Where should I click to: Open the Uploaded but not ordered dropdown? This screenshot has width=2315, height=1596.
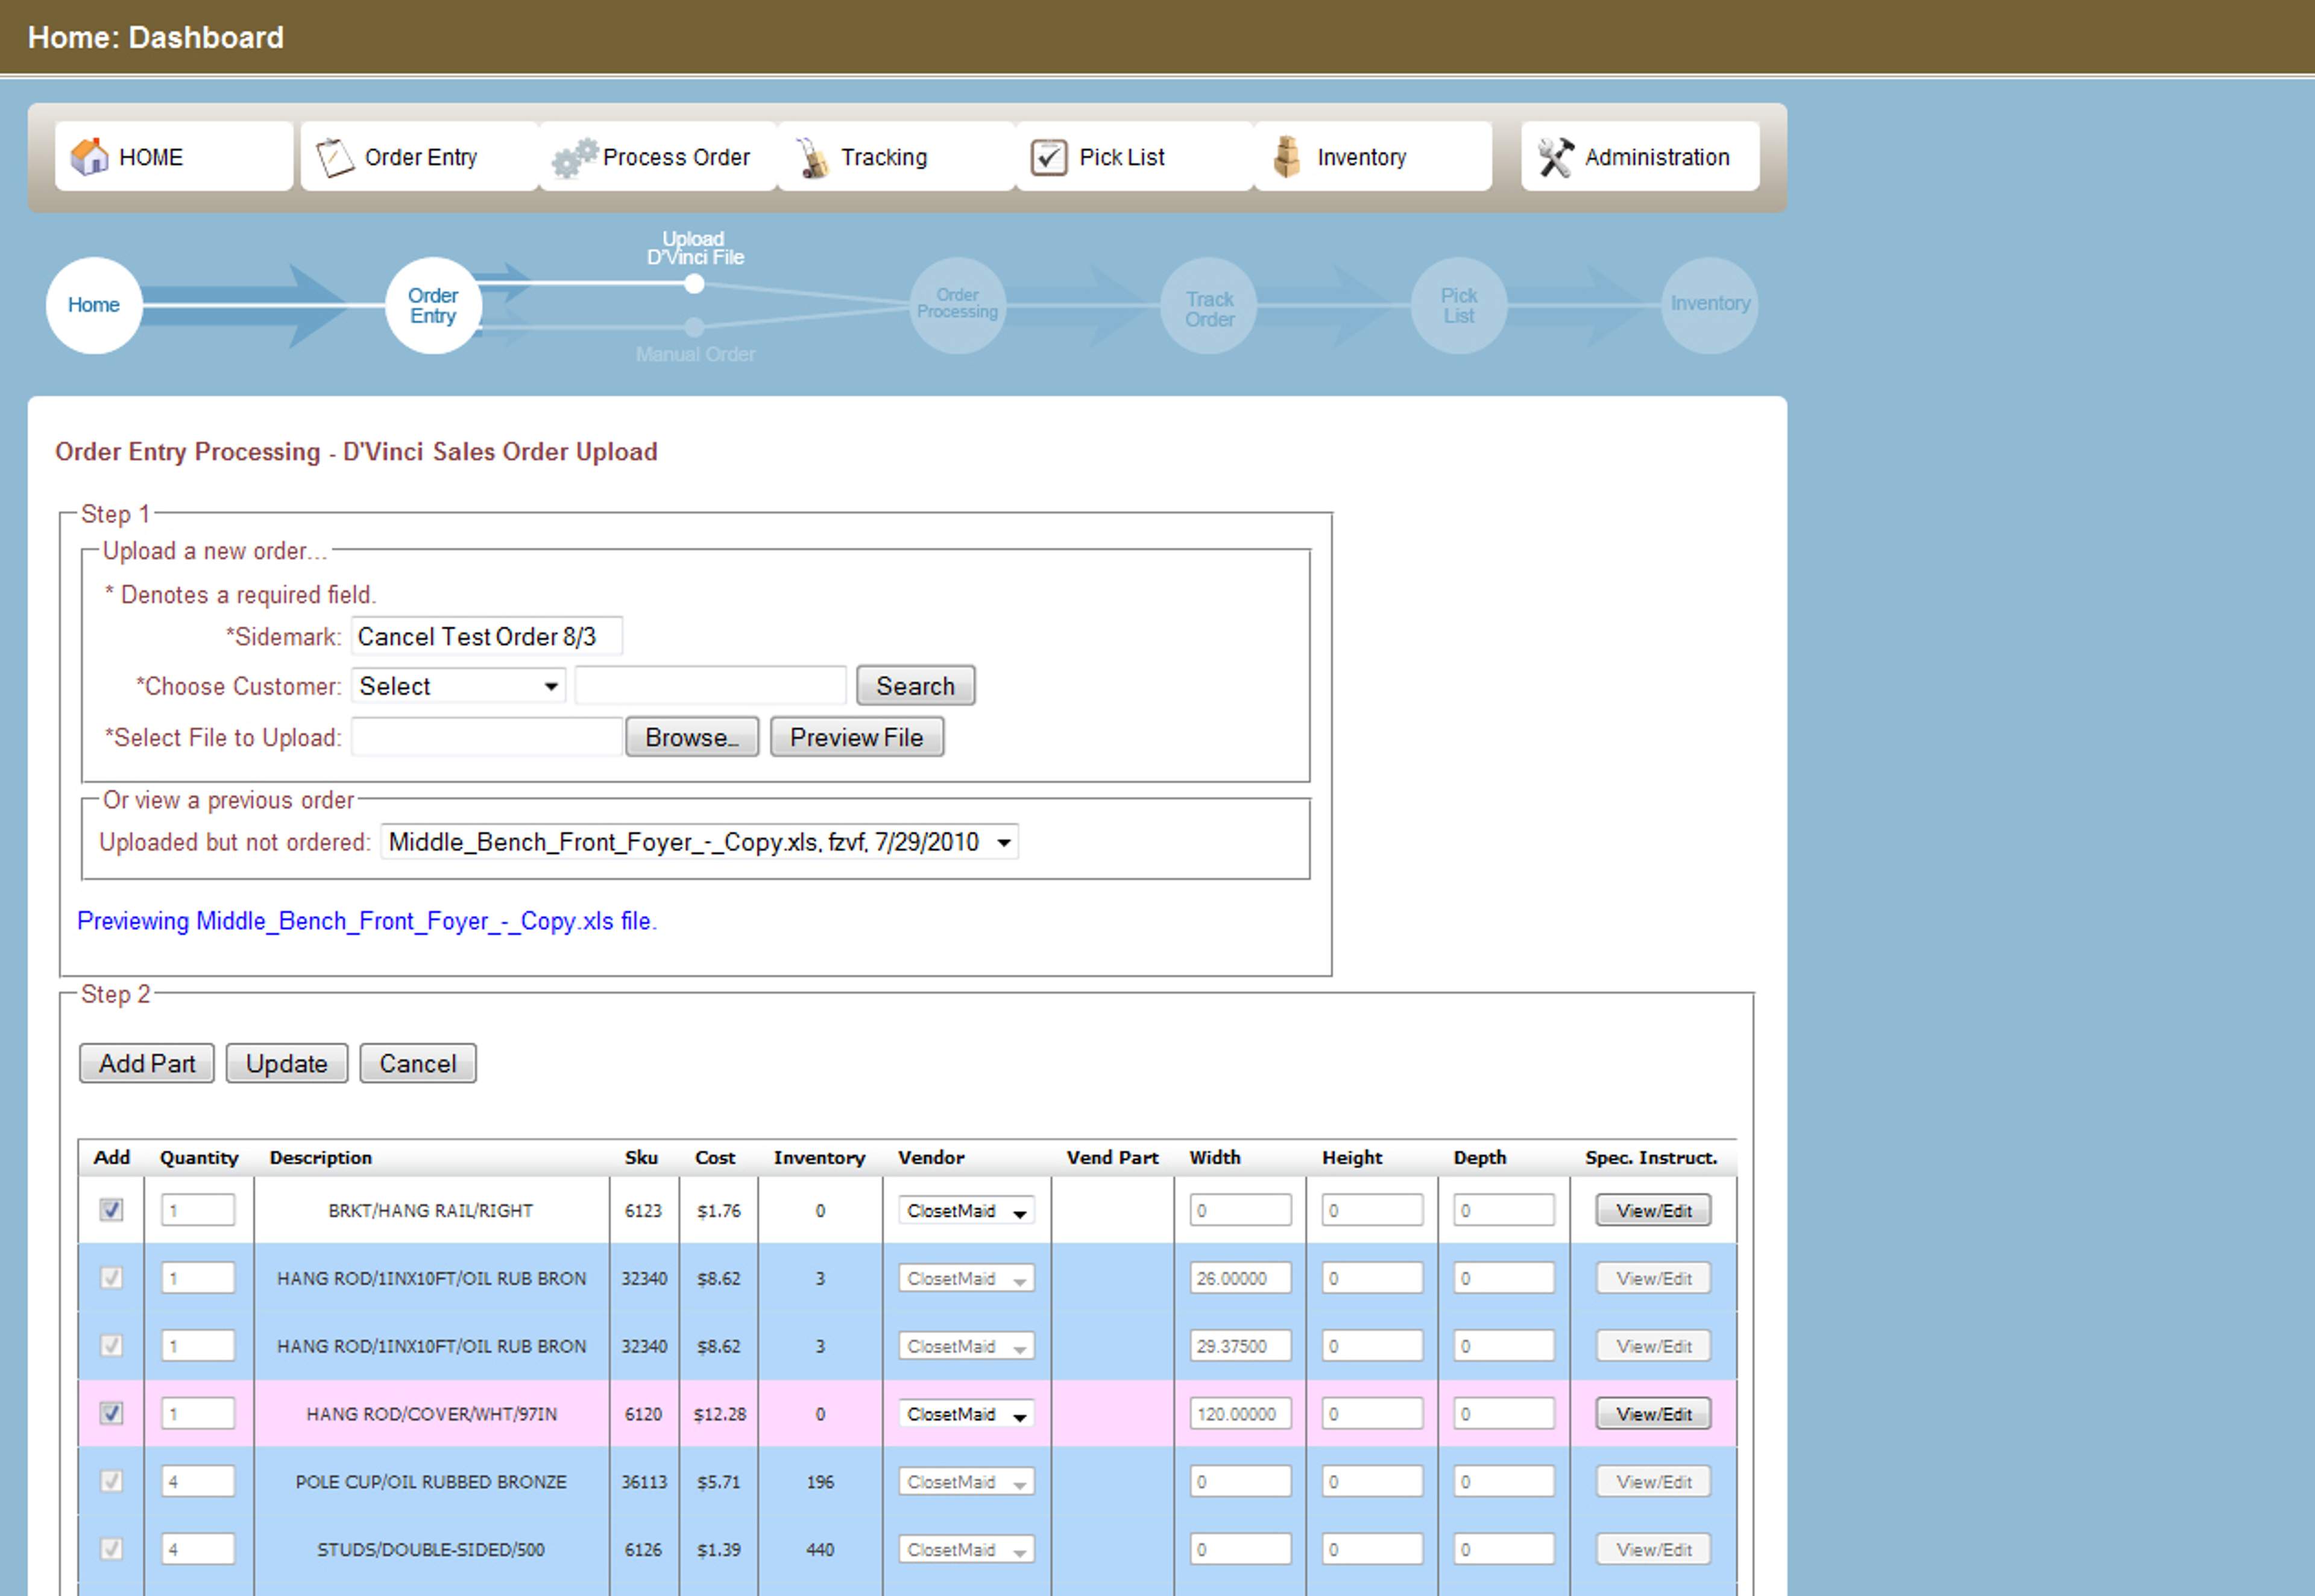[x=699, y=842]
